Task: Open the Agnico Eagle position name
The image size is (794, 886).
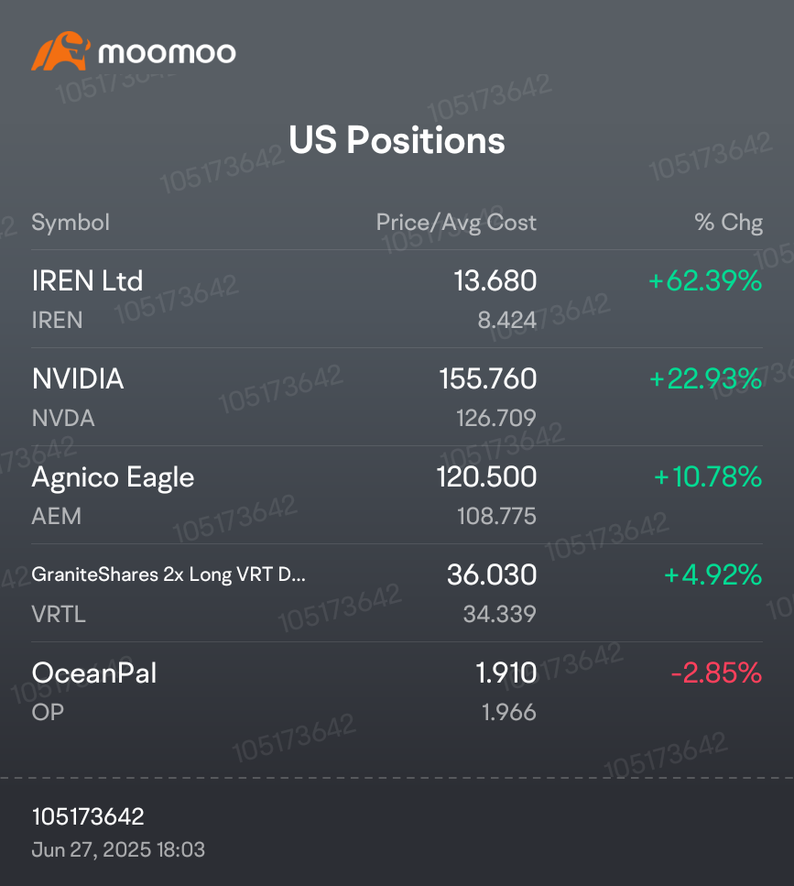Action: 113,477
